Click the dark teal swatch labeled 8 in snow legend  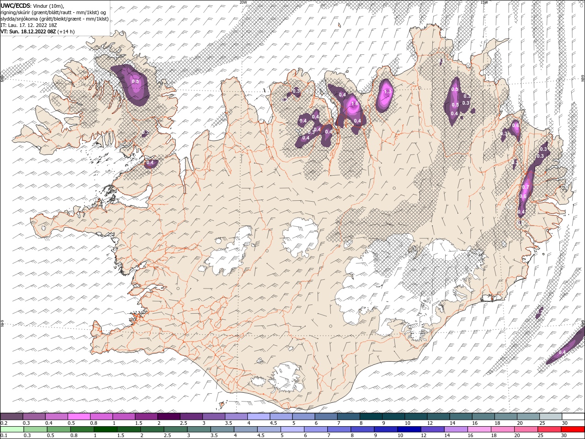(x=371, y=417)
